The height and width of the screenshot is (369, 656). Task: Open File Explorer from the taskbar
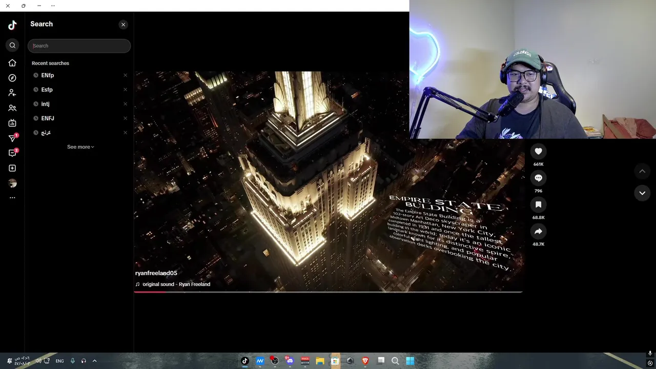click(x=320, y=361)
